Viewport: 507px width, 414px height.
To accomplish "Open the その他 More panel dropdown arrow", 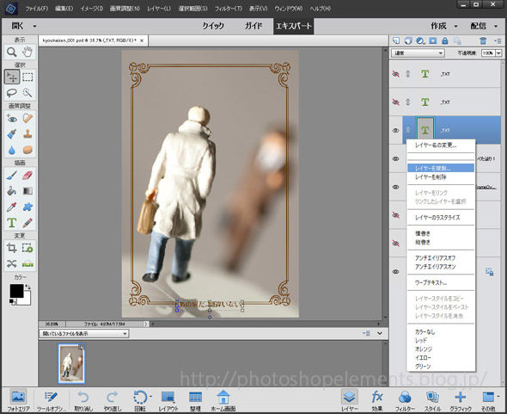I will [498, 396].
